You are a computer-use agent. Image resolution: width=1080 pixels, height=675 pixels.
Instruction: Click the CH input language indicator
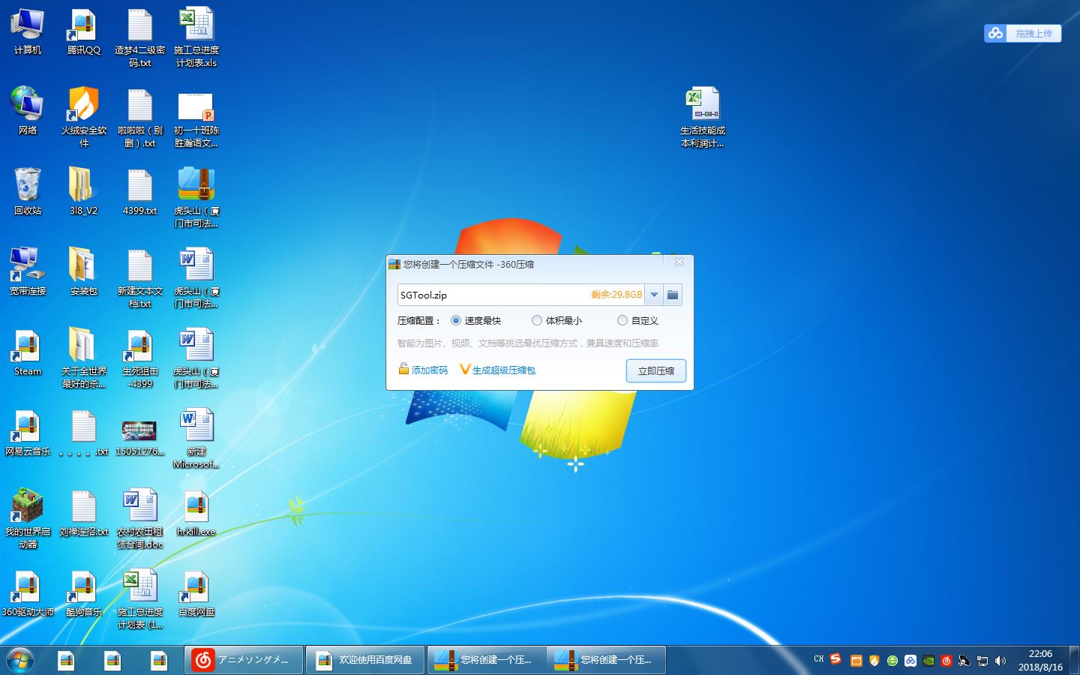(x=818, y=659)
